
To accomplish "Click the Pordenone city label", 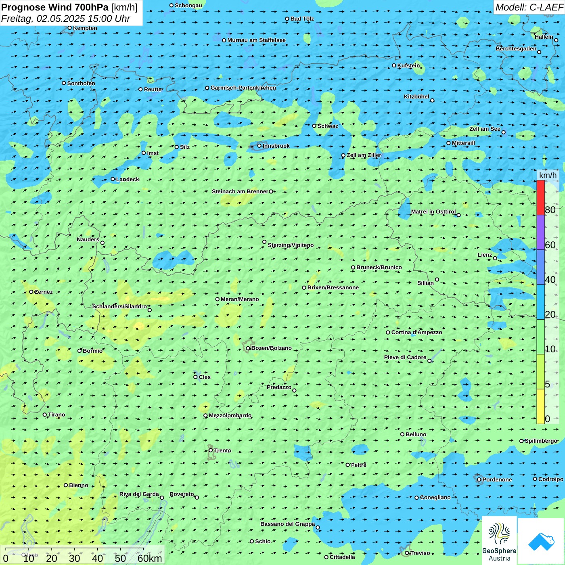I will (497, 479).
